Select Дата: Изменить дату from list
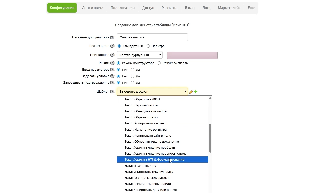Image resolution: width=318 pixels, height=193 pixels. tap(140, 166)
